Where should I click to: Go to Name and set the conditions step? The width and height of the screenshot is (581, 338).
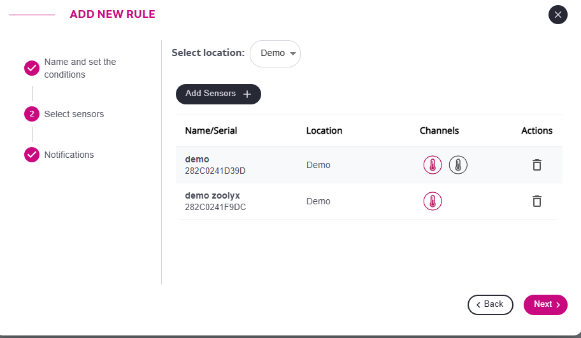click(80, 68)
